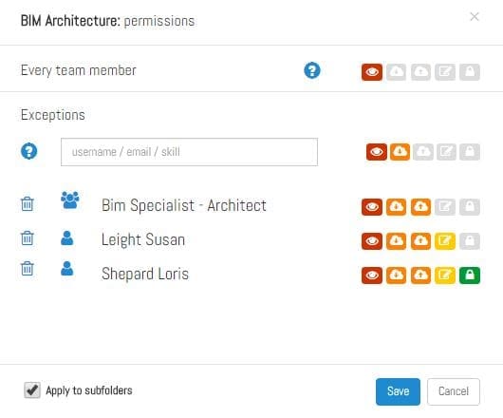The width and height of the screenshot is (503, 418).
Task: Toggle upload permission in new exception row
Action: point(423,152)
